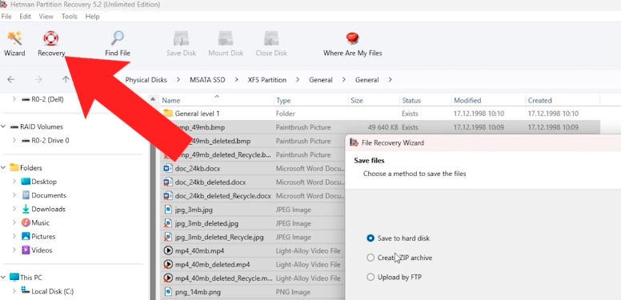Open the View menu
The width and height of the screenshot is (621, 300).
46,17
